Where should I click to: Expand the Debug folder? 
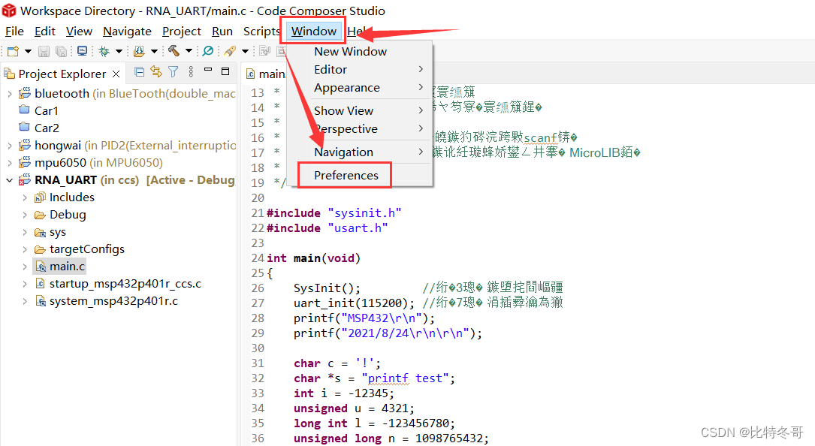[25, 215]
